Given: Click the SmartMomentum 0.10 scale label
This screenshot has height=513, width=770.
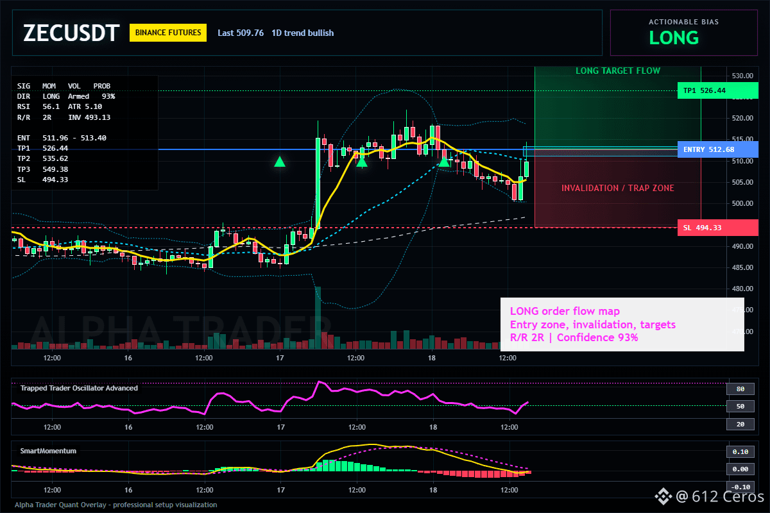Looking at the screenshot, I should pyautogui.click(x=740, y=451).
